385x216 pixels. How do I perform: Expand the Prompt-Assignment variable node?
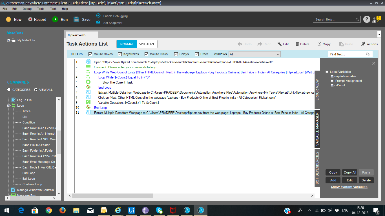(333, 81)
